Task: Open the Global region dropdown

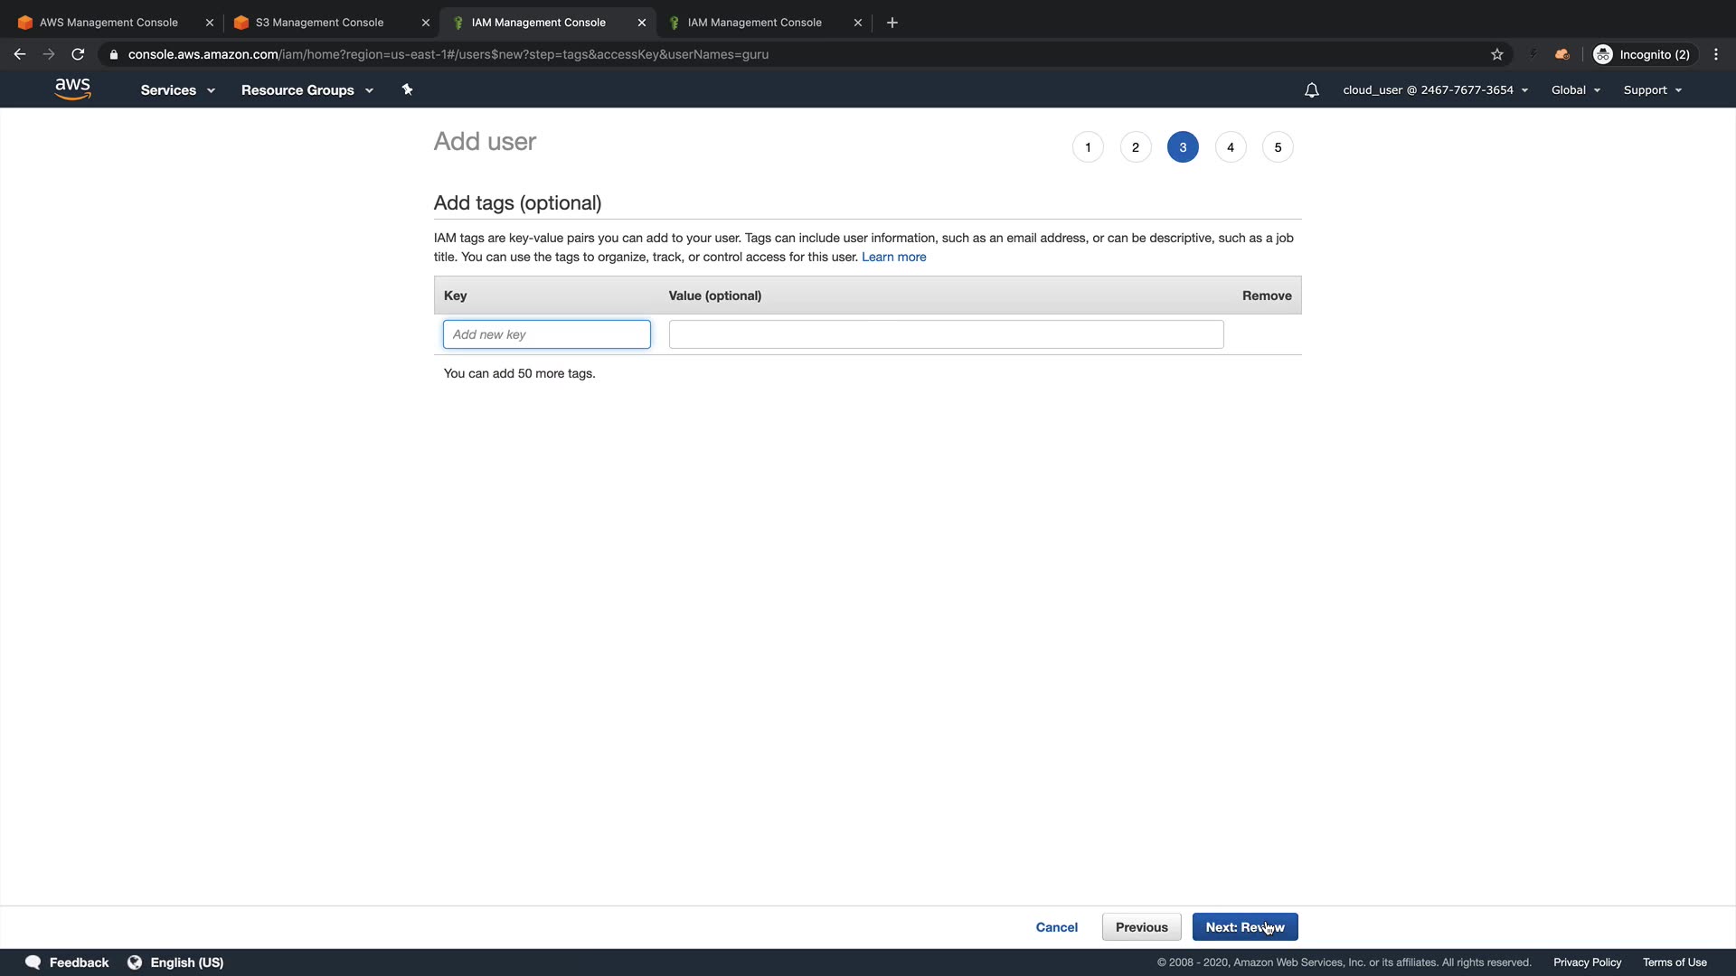Action: [1575, 90]
